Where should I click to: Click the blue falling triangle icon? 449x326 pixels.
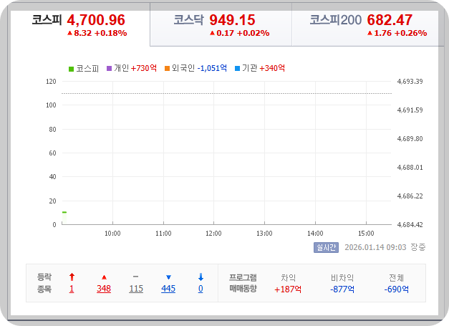168,277
